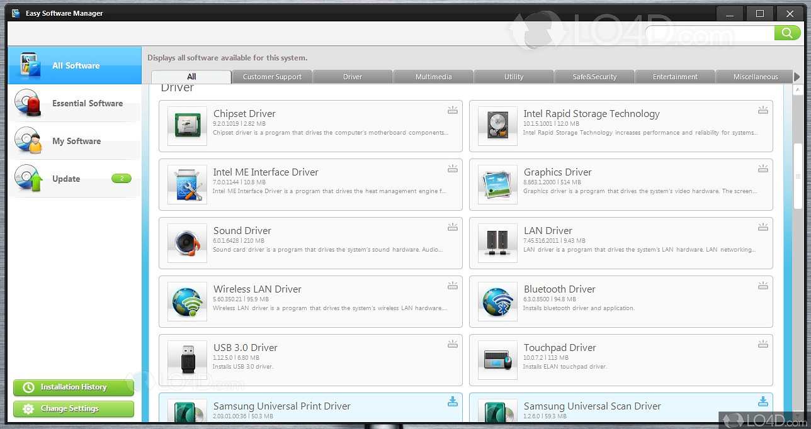The width and height of the screenshot is (811, 429).
Task: Open Change Settings
Action: click(74, 409)
